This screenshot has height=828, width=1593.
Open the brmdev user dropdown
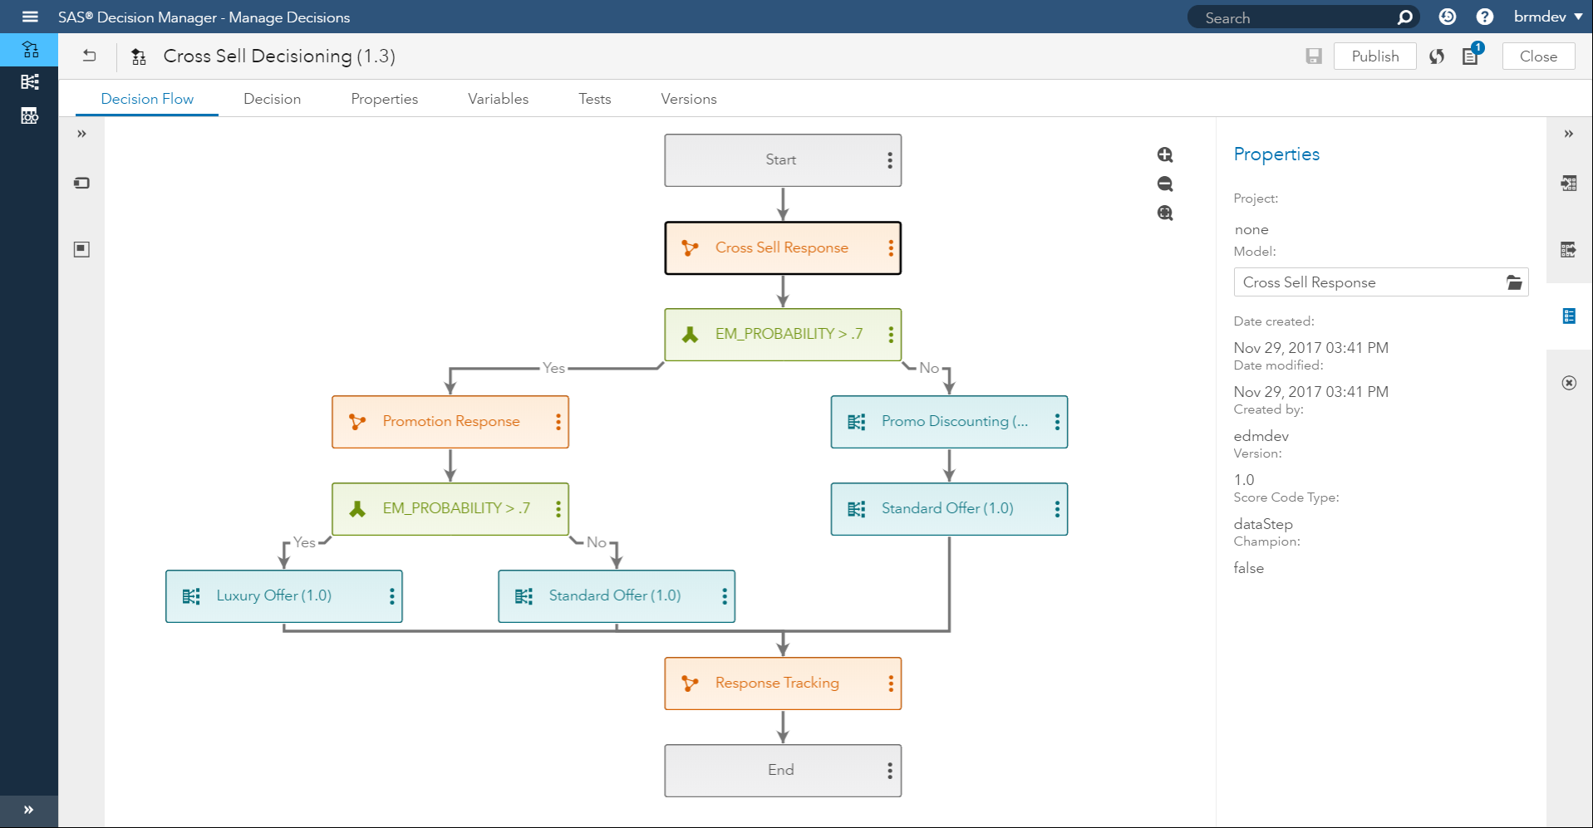point(1547,17)
